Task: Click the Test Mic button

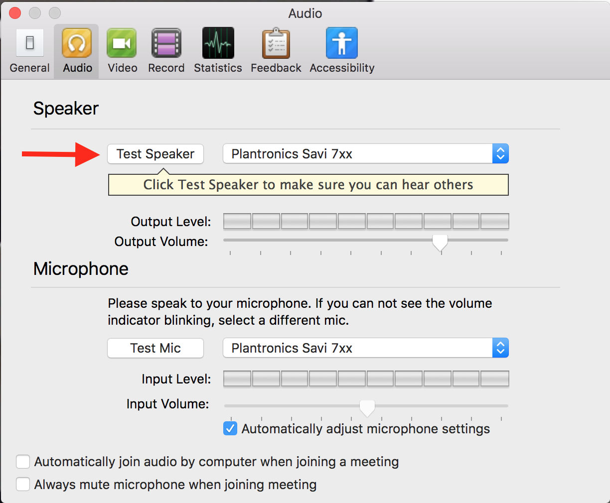Action: click(x=155, y=348)
